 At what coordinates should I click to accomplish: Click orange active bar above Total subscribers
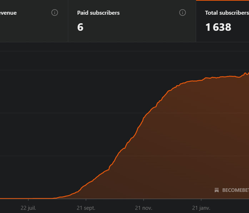223,0
